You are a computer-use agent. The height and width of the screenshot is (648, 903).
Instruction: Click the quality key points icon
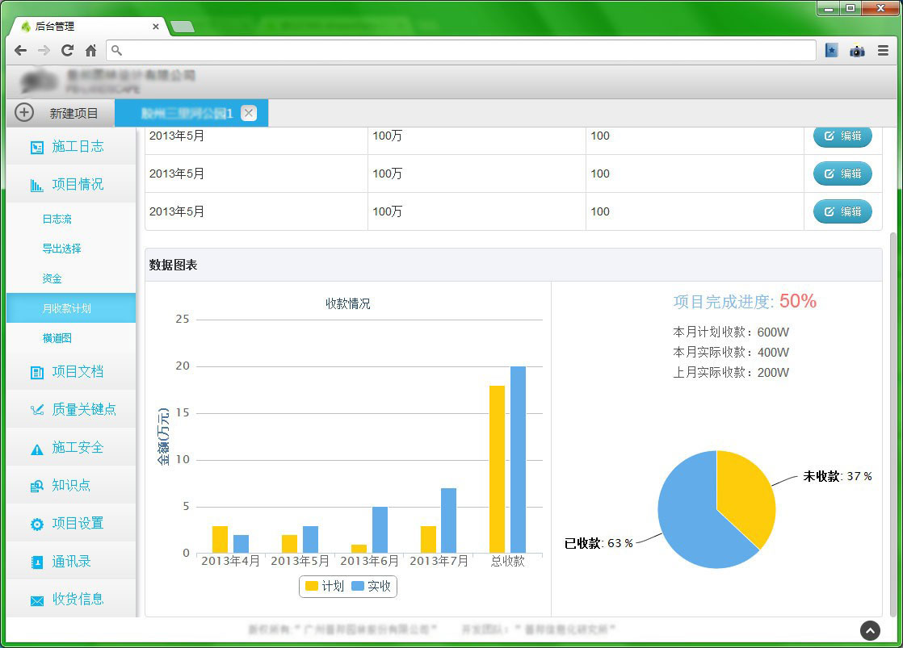pyautogui.click(x=36, y=410)
